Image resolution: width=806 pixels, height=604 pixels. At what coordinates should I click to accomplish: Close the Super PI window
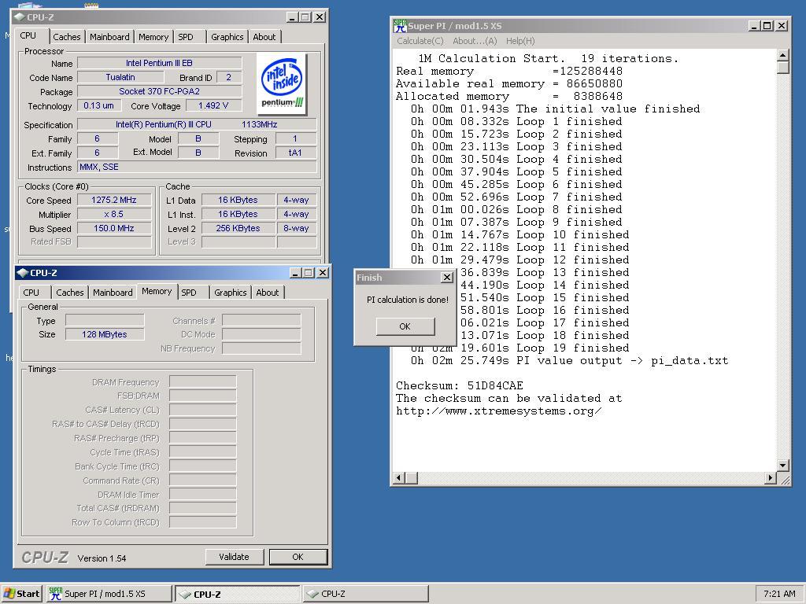click(782, 26)
